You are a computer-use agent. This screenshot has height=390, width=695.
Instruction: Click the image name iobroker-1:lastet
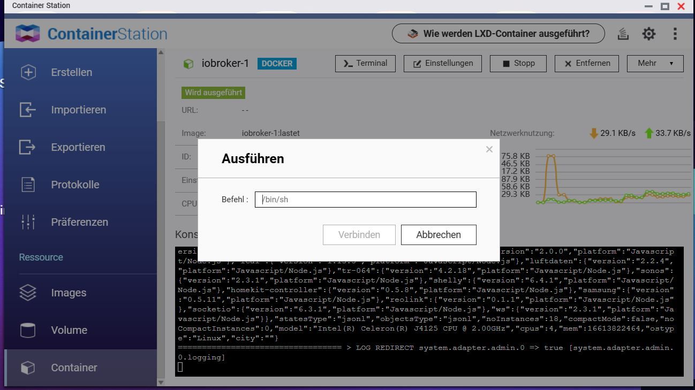pos(271,133)
